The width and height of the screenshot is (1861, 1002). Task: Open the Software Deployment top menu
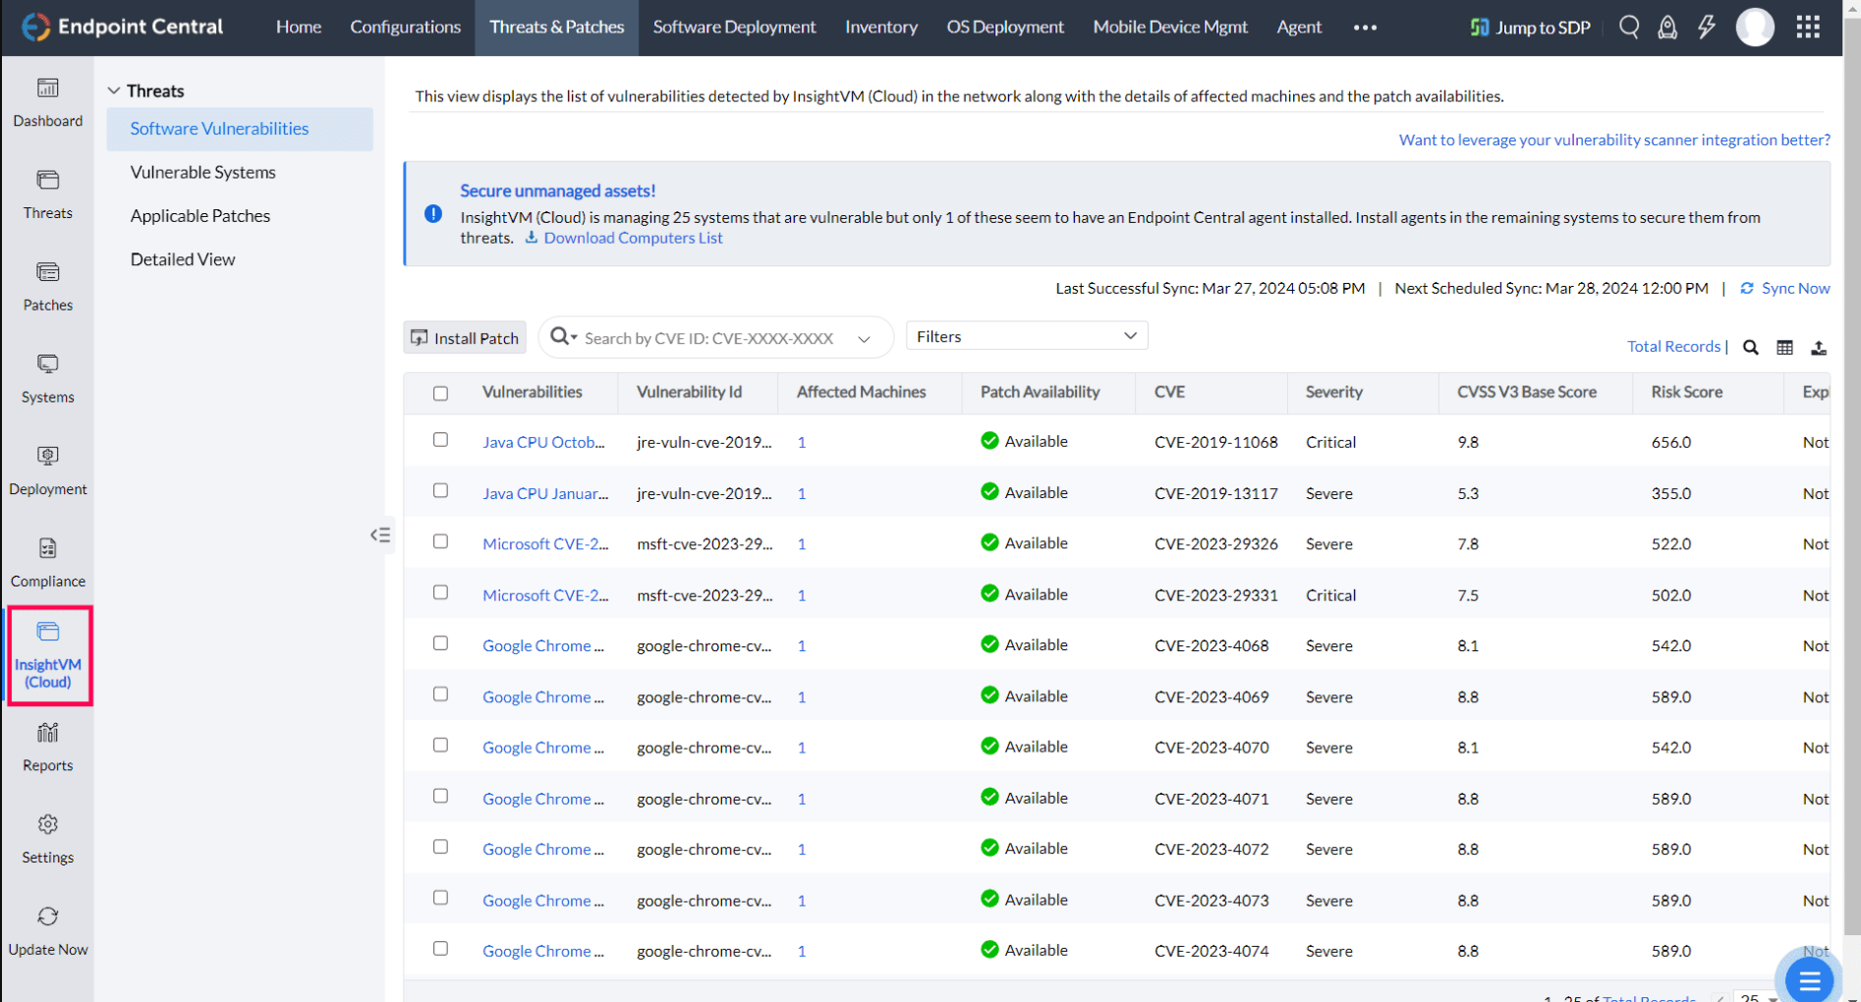click(735, 27)
